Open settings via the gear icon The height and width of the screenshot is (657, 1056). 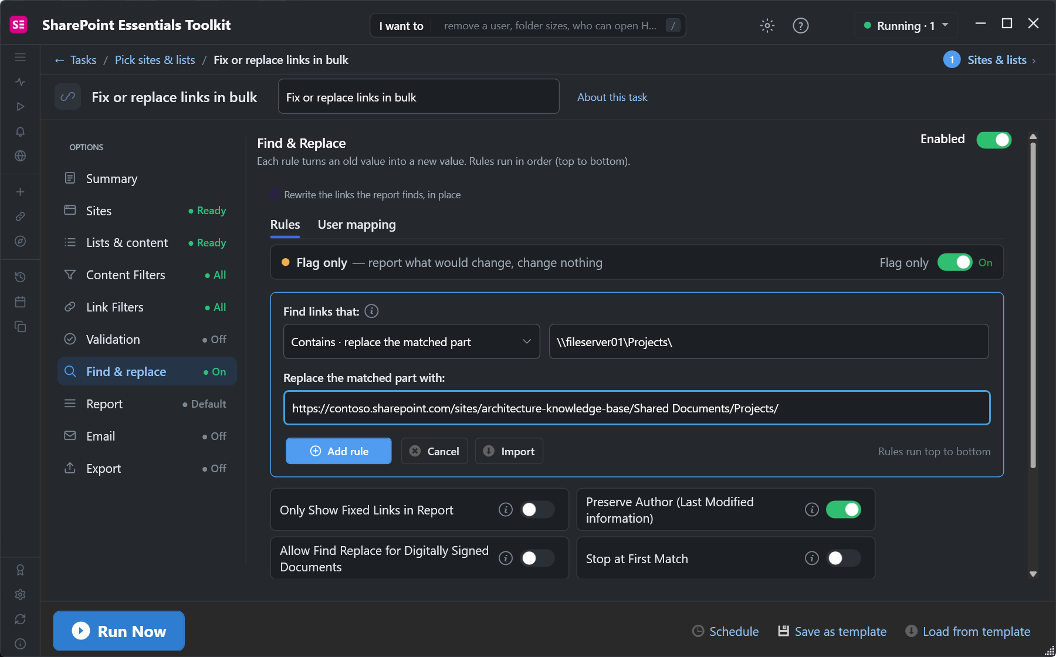tap(21, 594)
